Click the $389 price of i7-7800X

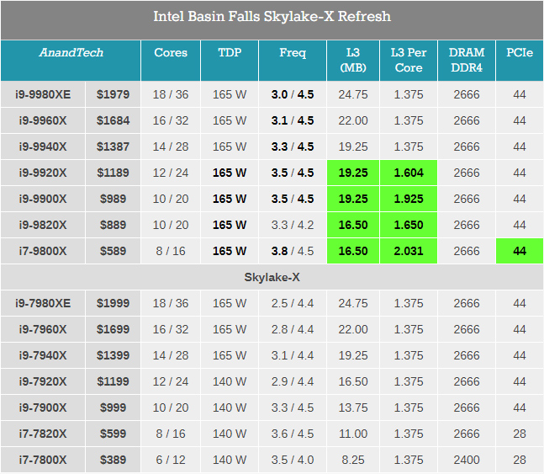(x=113, y=460)
